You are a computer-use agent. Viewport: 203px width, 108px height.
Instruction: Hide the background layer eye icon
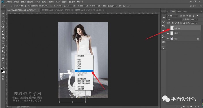tap(168, 39)
